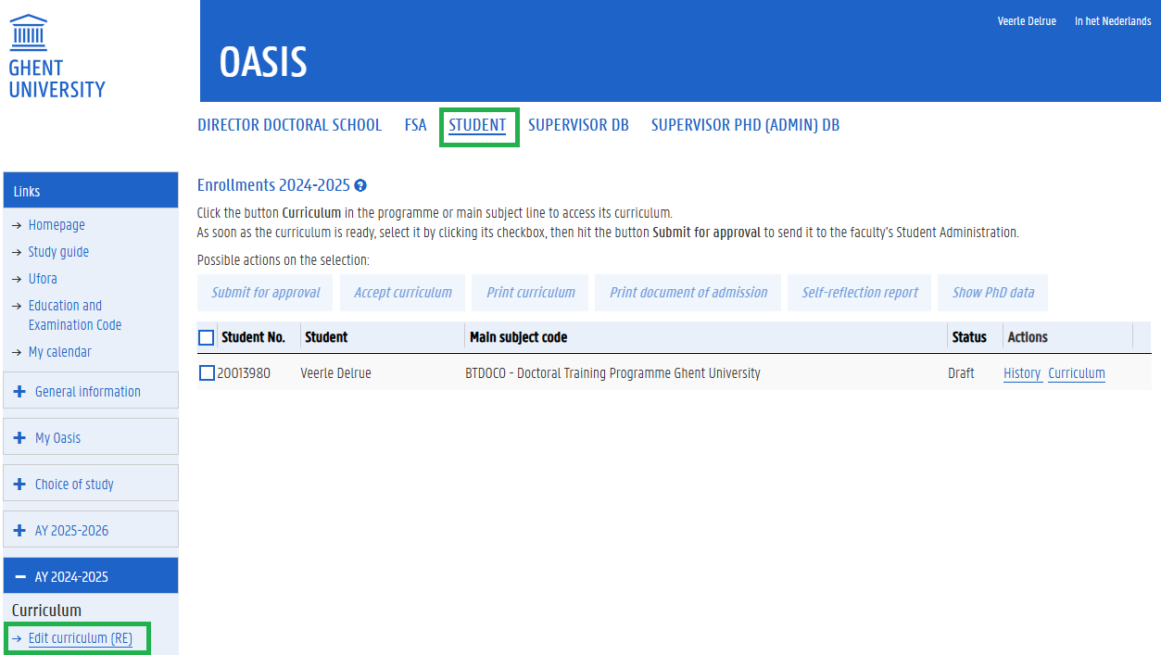Switch language via In het Nederlands

pyautogui.click(x=1112, y=21)
